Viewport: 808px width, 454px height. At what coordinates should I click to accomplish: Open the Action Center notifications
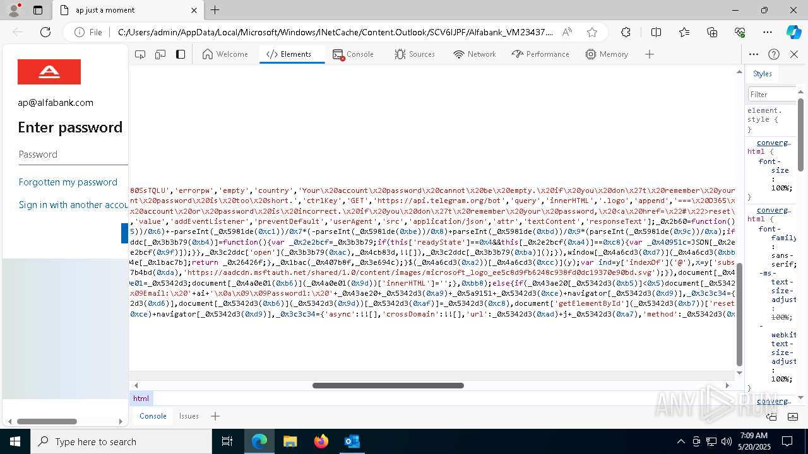(788, 441)
